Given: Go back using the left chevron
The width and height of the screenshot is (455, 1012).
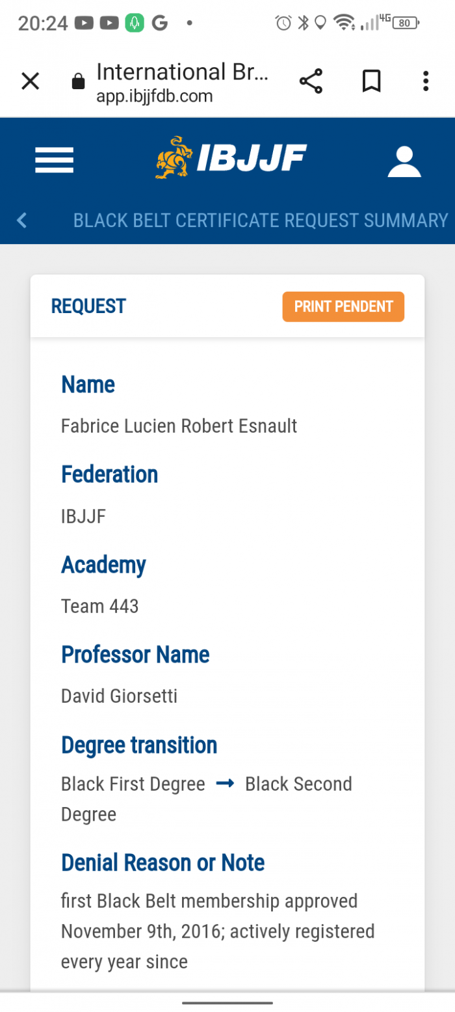Looking at the screenshot, I should point(22,220).
